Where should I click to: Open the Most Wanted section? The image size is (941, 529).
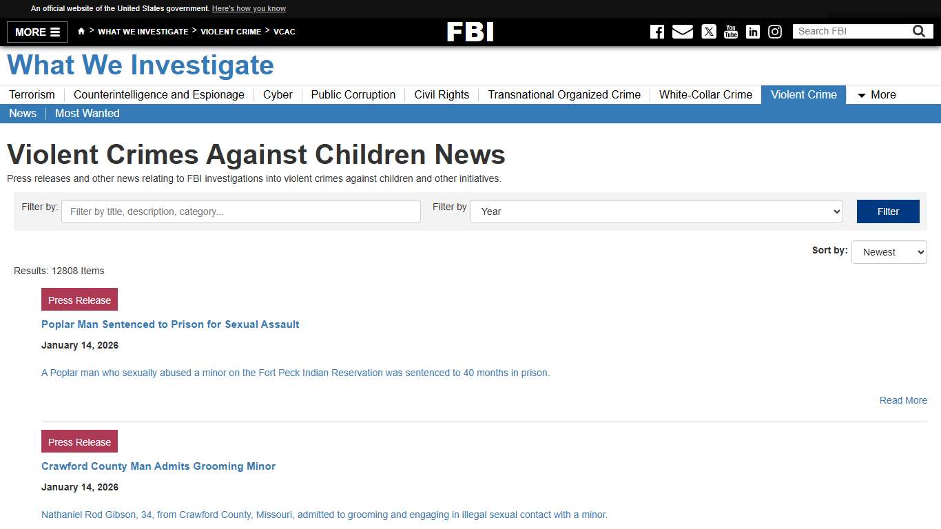point(87,113)
